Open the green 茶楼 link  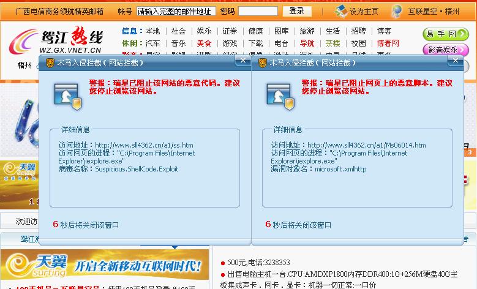coord(332,43)
